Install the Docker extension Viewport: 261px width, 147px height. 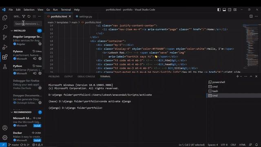(37, 140)
